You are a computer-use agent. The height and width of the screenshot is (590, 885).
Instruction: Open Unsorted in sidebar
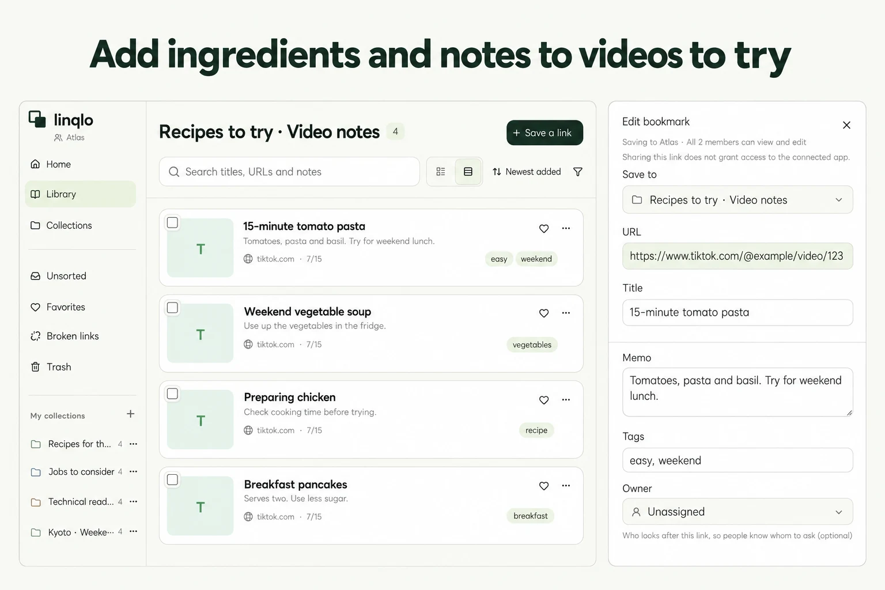[x=81, y=276]
